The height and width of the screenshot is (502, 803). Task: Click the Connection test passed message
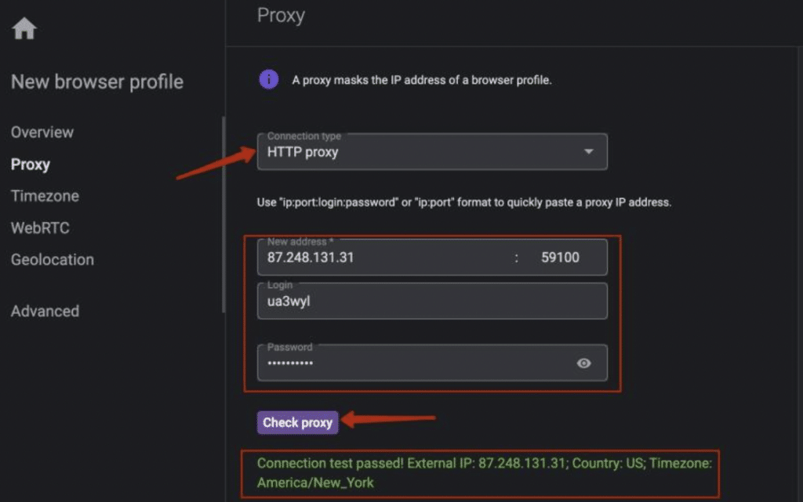coord(484,473)
